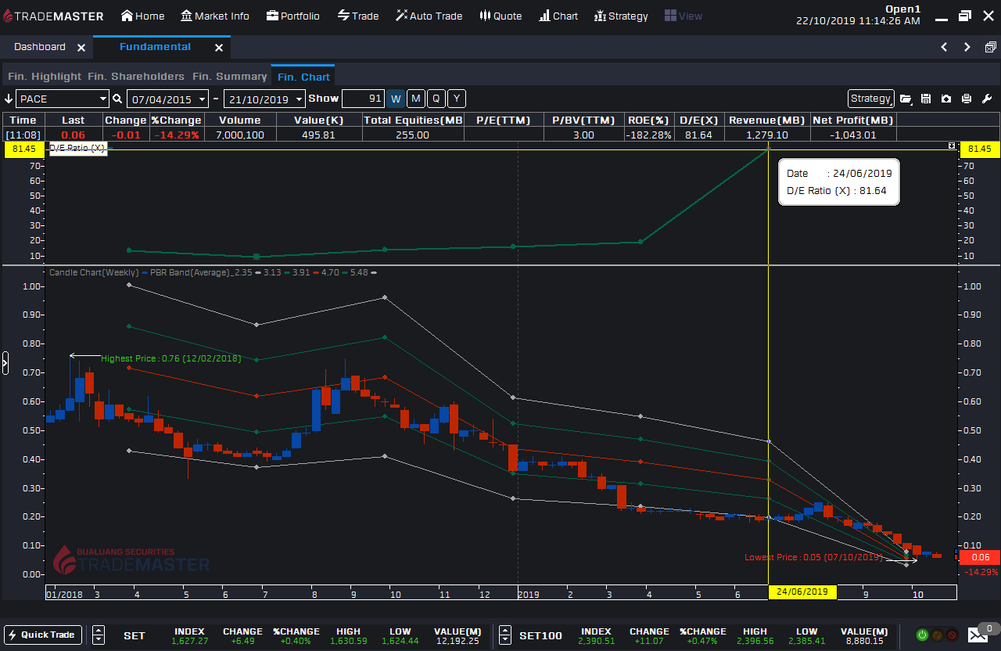The height and width of the screenshot is (651, 1001).
Task: Open chart settings with the wrench icon
Action: click(986, 98)
